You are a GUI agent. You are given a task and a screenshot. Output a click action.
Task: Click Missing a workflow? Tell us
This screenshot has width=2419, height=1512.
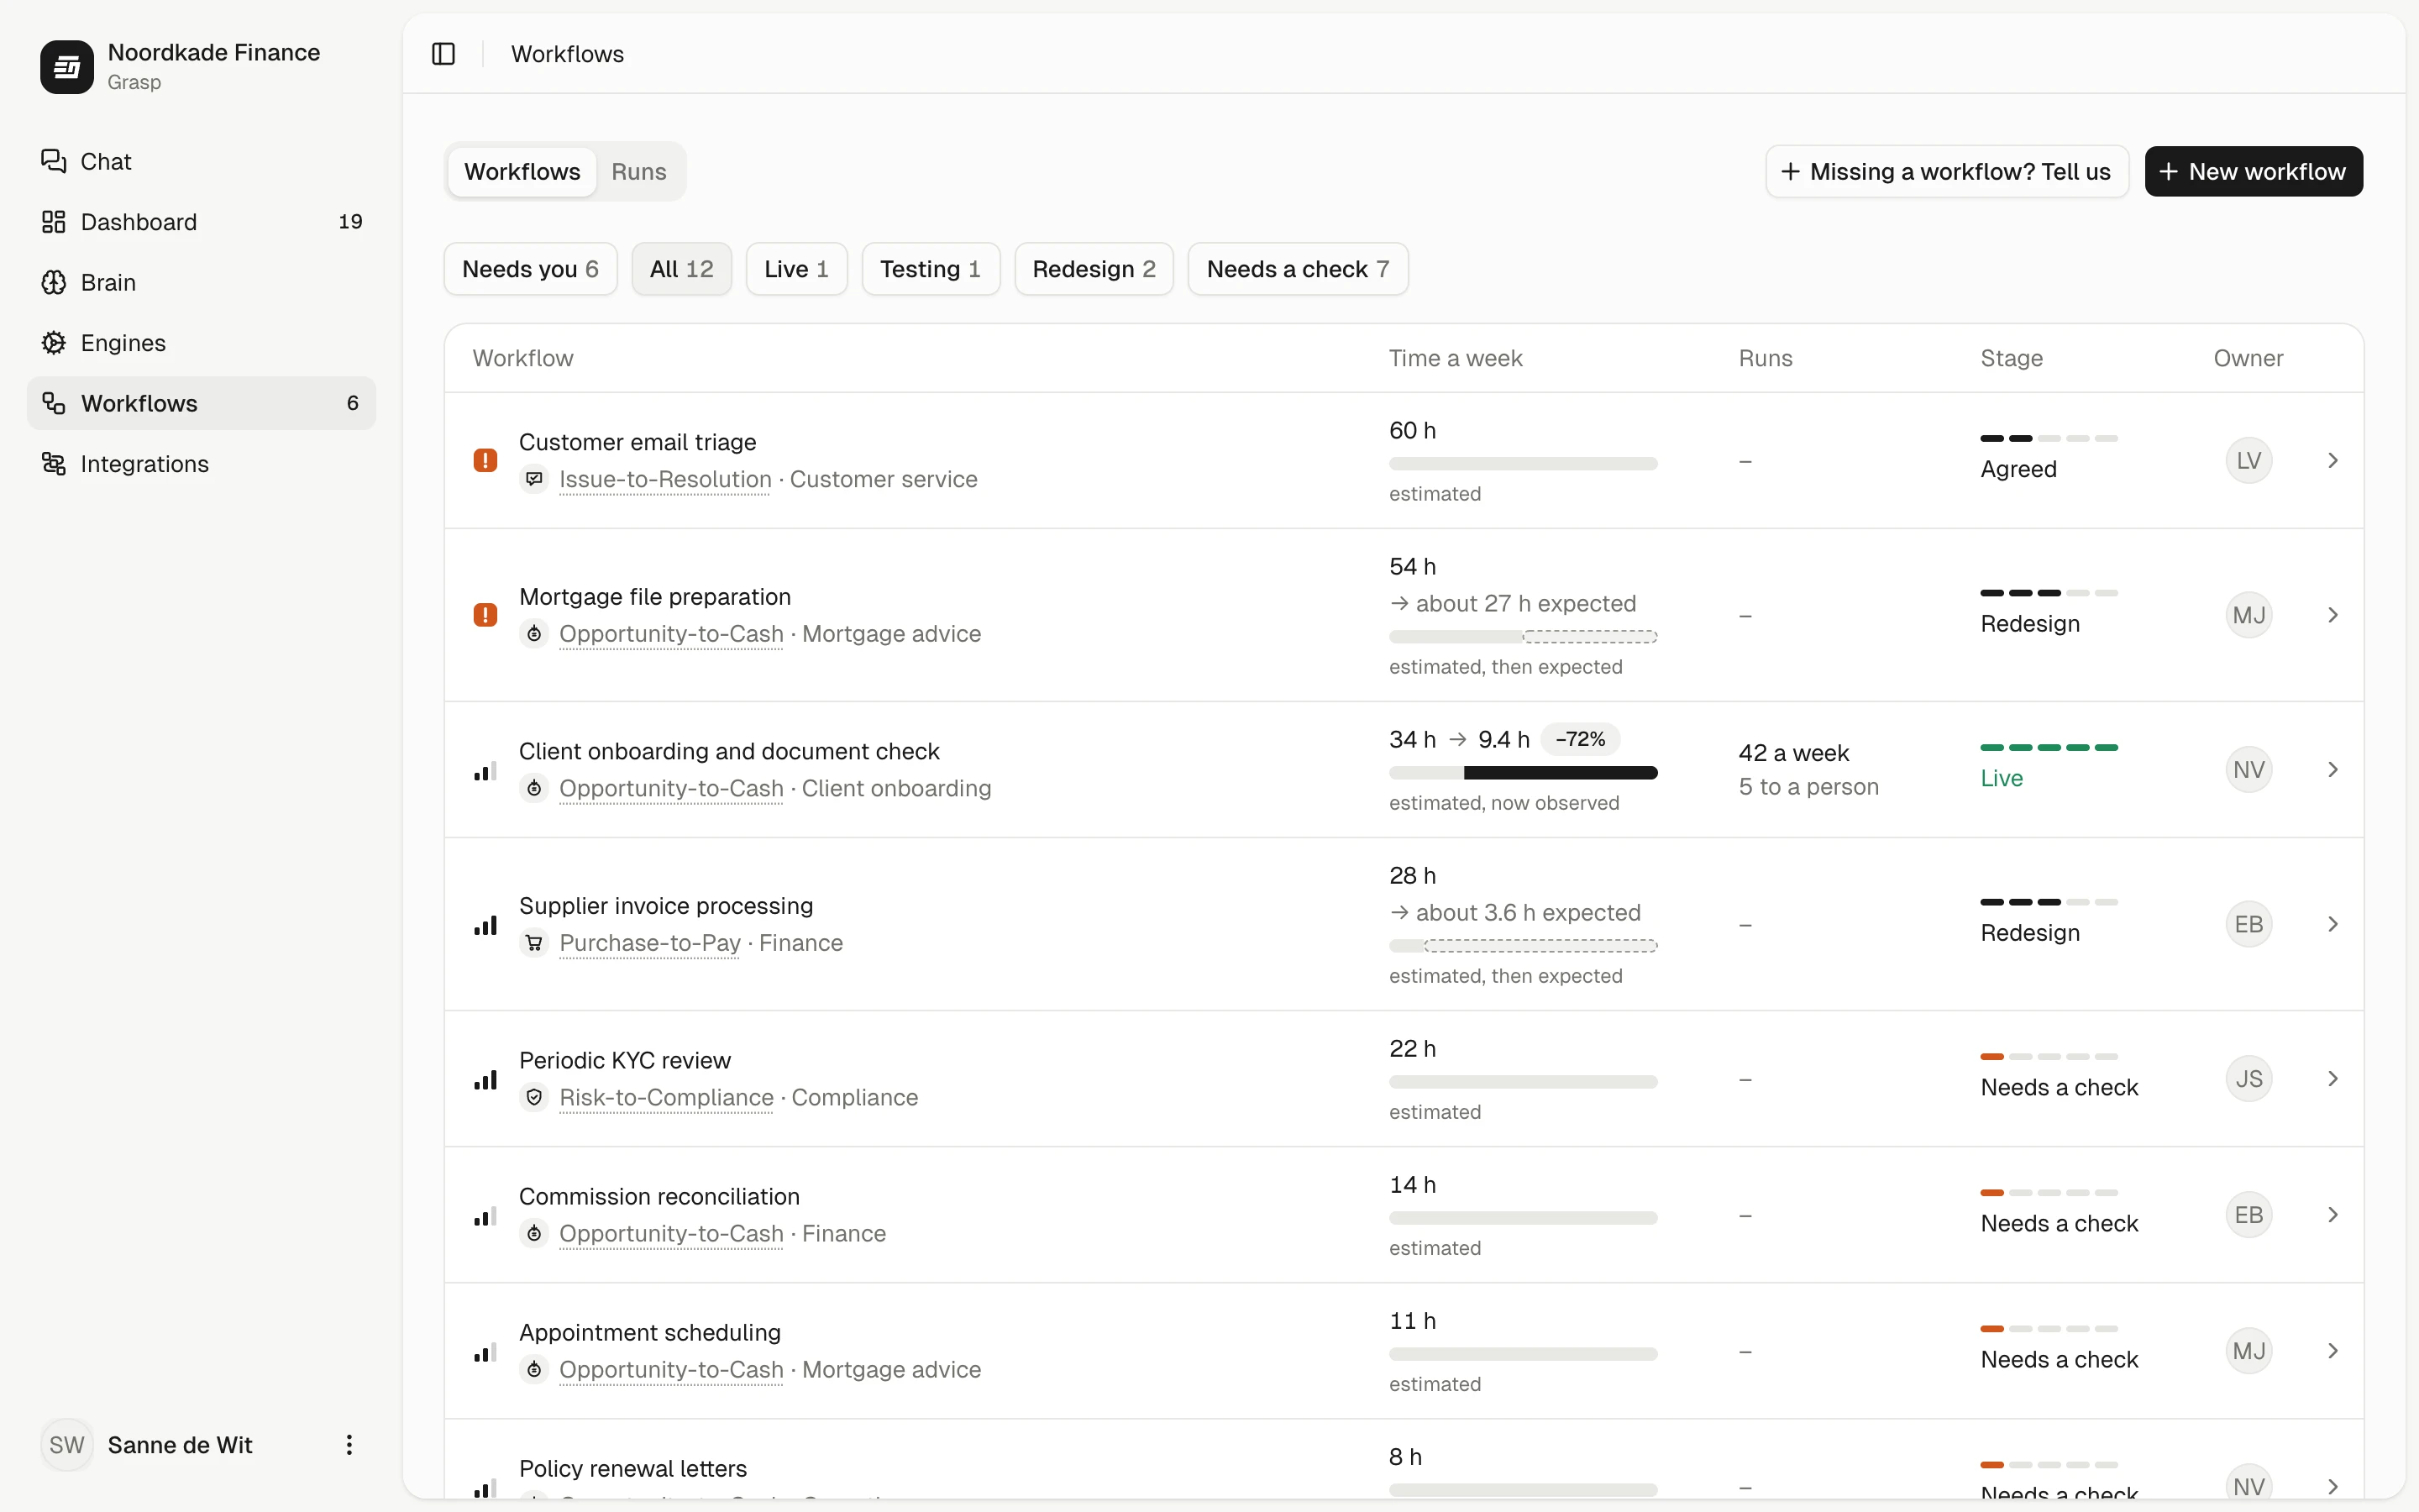coord(1946,171)
